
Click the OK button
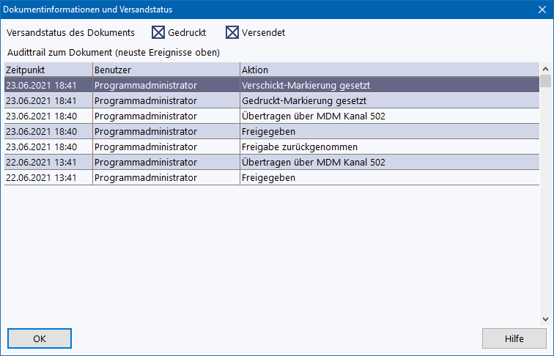click(x=40, y=338)
